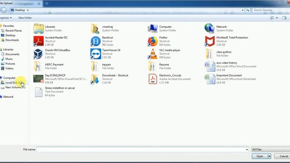290x163 pixels.
Task: Open the split arrow next to Open button
Action: pyautogui.click(x=270, y=156)
